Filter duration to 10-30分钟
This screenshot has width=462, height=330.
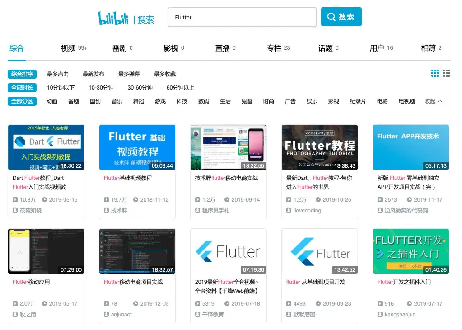(101, 88)
